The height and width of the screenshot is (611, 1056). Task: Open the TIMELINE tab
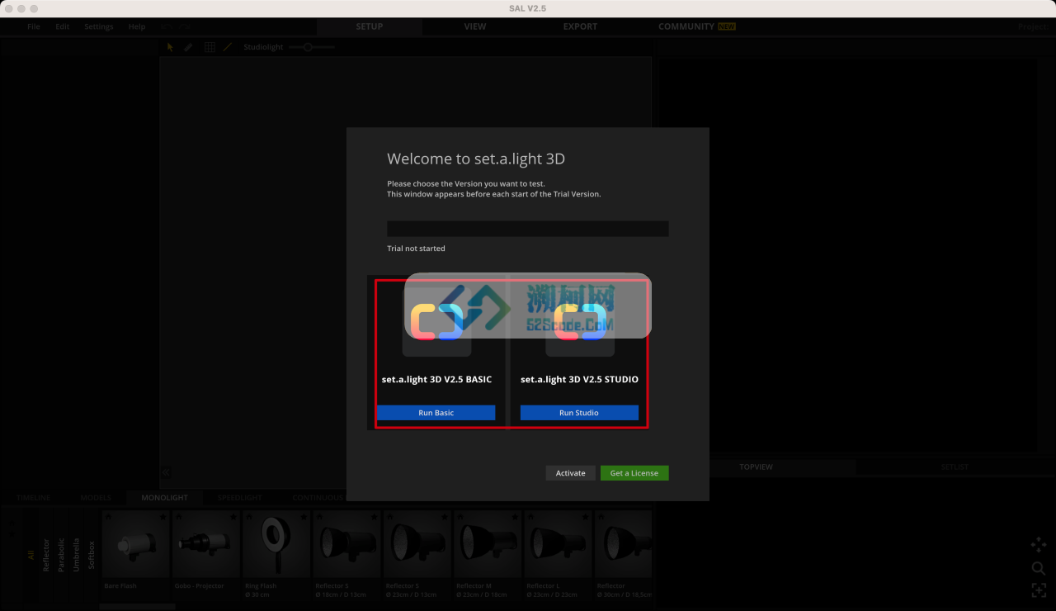(33, 498)
